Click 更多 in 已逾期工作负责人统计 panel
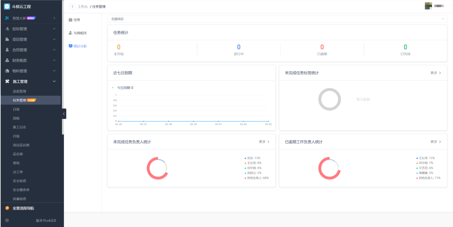The height and width of the screenshot is (227, 453). (x=435, y=142)
